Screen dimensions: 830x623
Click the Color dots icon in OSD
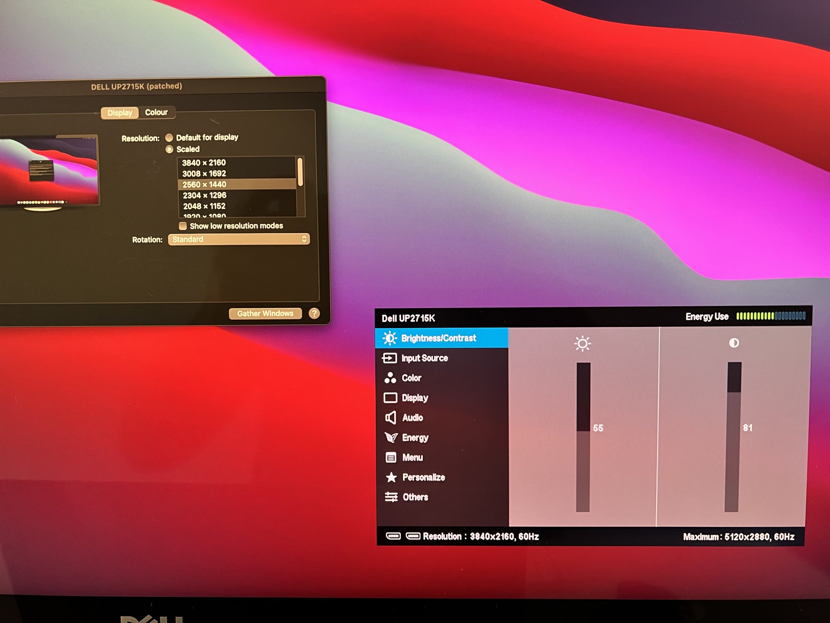pos(390,378)
